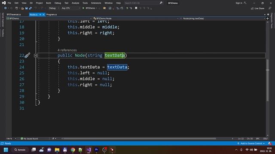Screen dimensions: 275x154
Task: Click 4 references CodeLens link
Action: coord(67,50)
